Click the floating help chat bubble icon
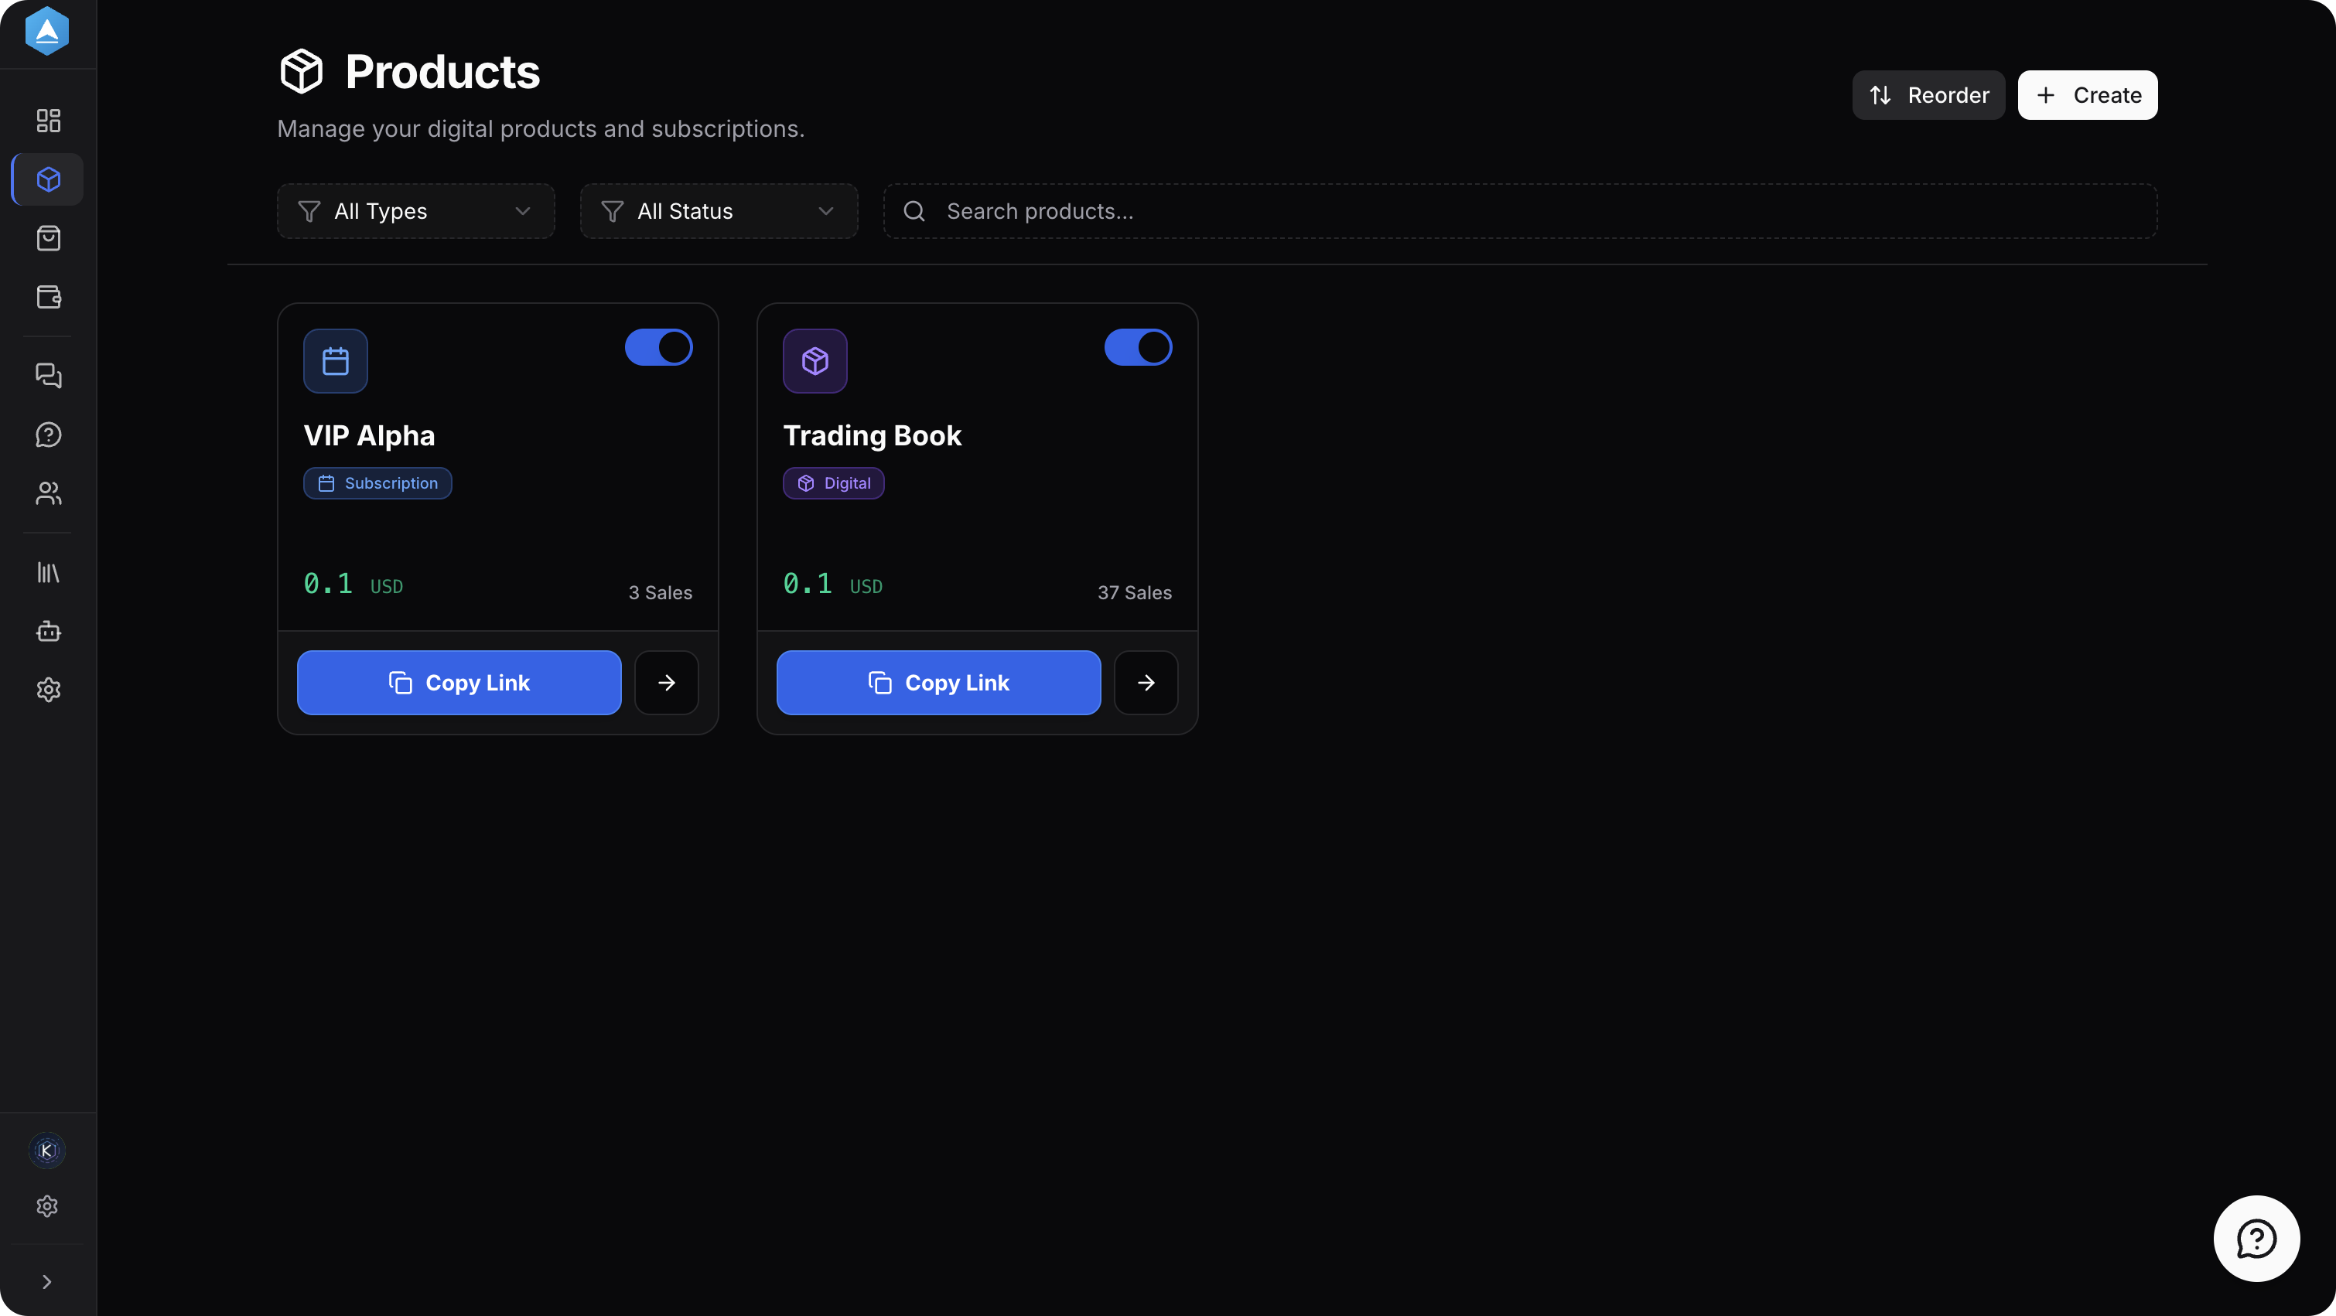The height and width of the screenshot is (1316, 2336). click(2256, 1238)
